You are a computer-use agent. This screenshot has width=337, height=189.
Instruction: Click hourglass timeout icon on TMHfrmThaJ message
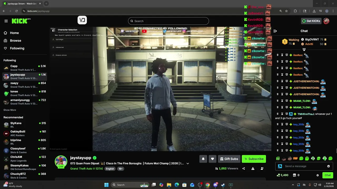point(282,114)
